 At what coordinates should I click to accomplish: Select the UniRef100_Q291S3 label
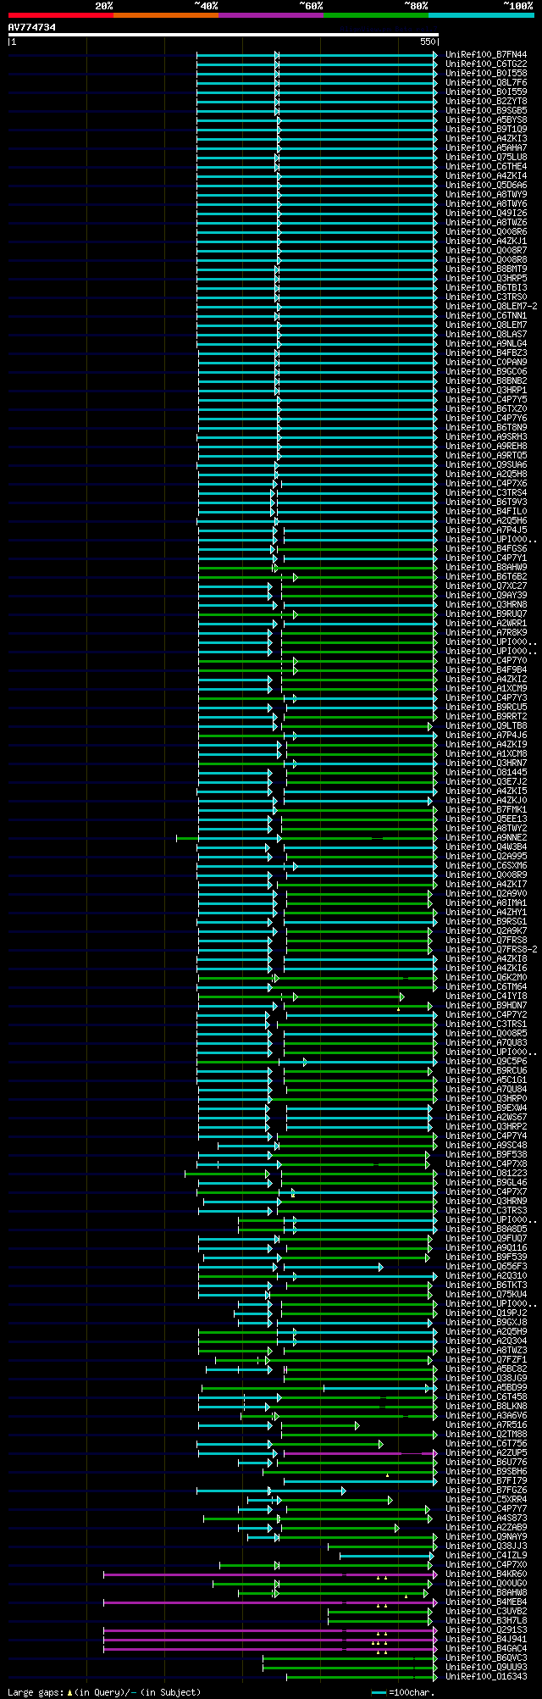coord(486,1630)
